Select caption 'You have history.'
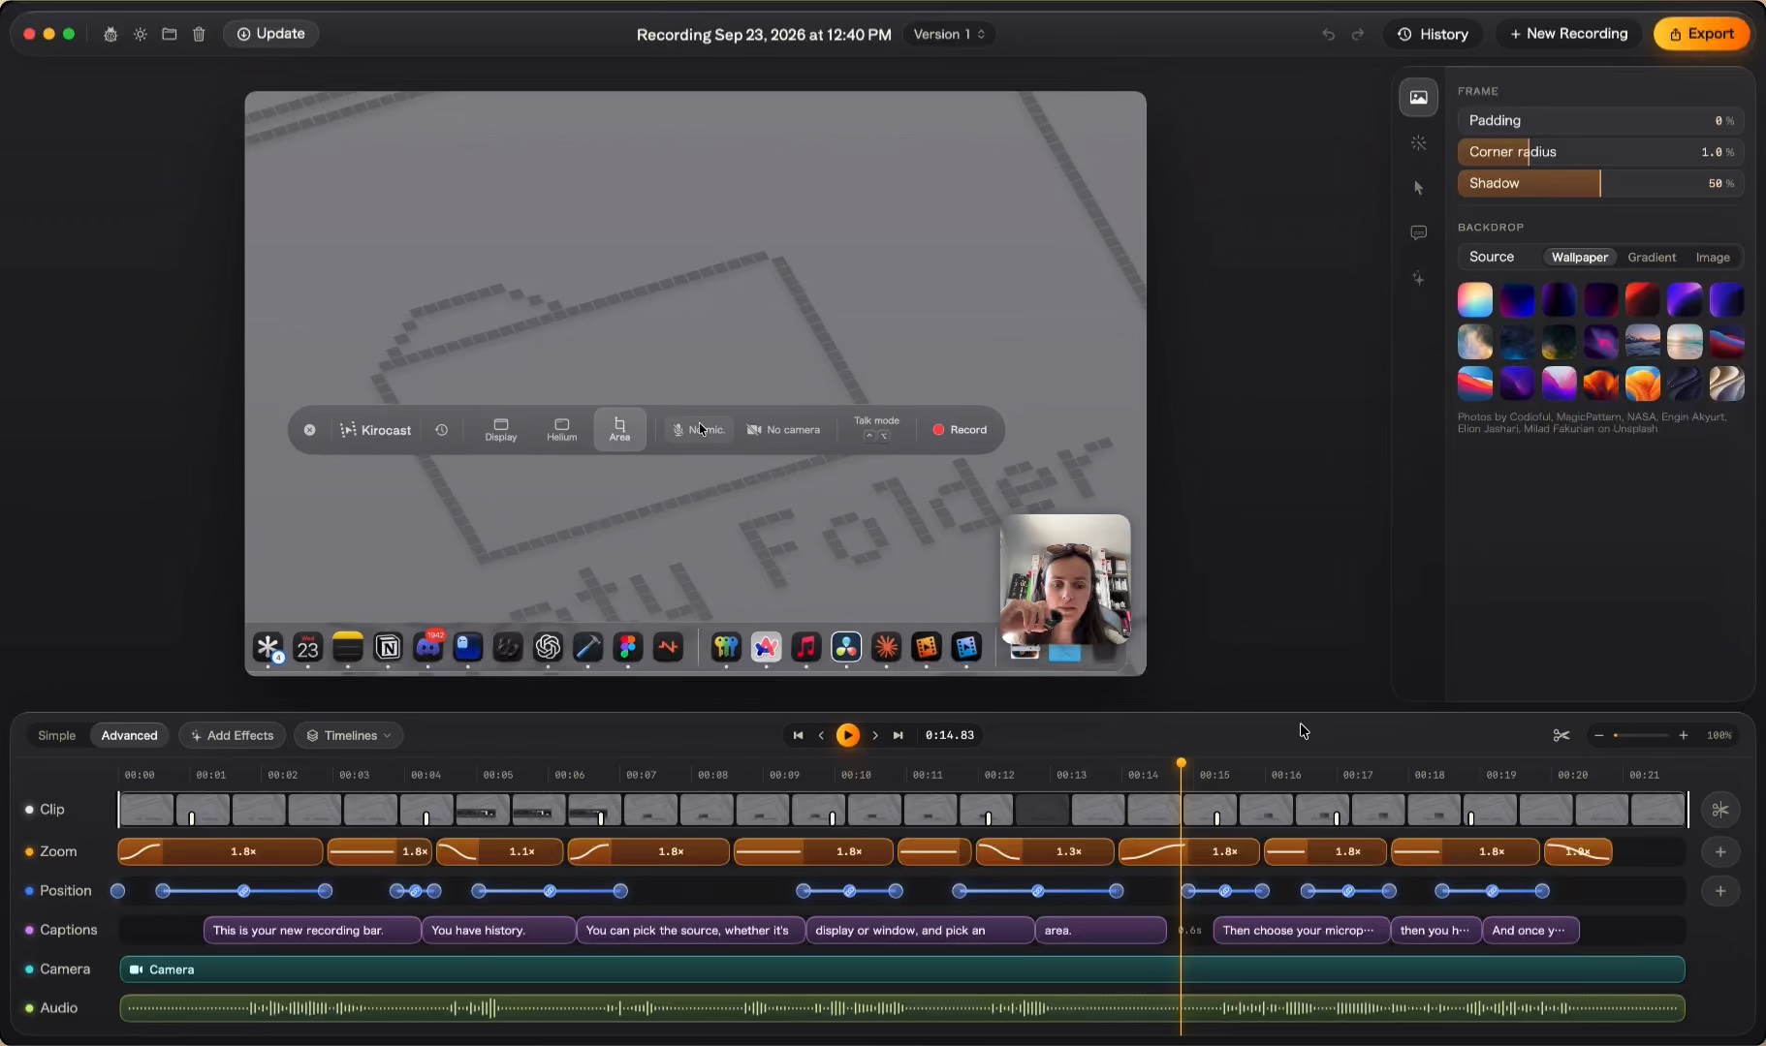This screenshot has width=1766, height=1046. [498, 930]
